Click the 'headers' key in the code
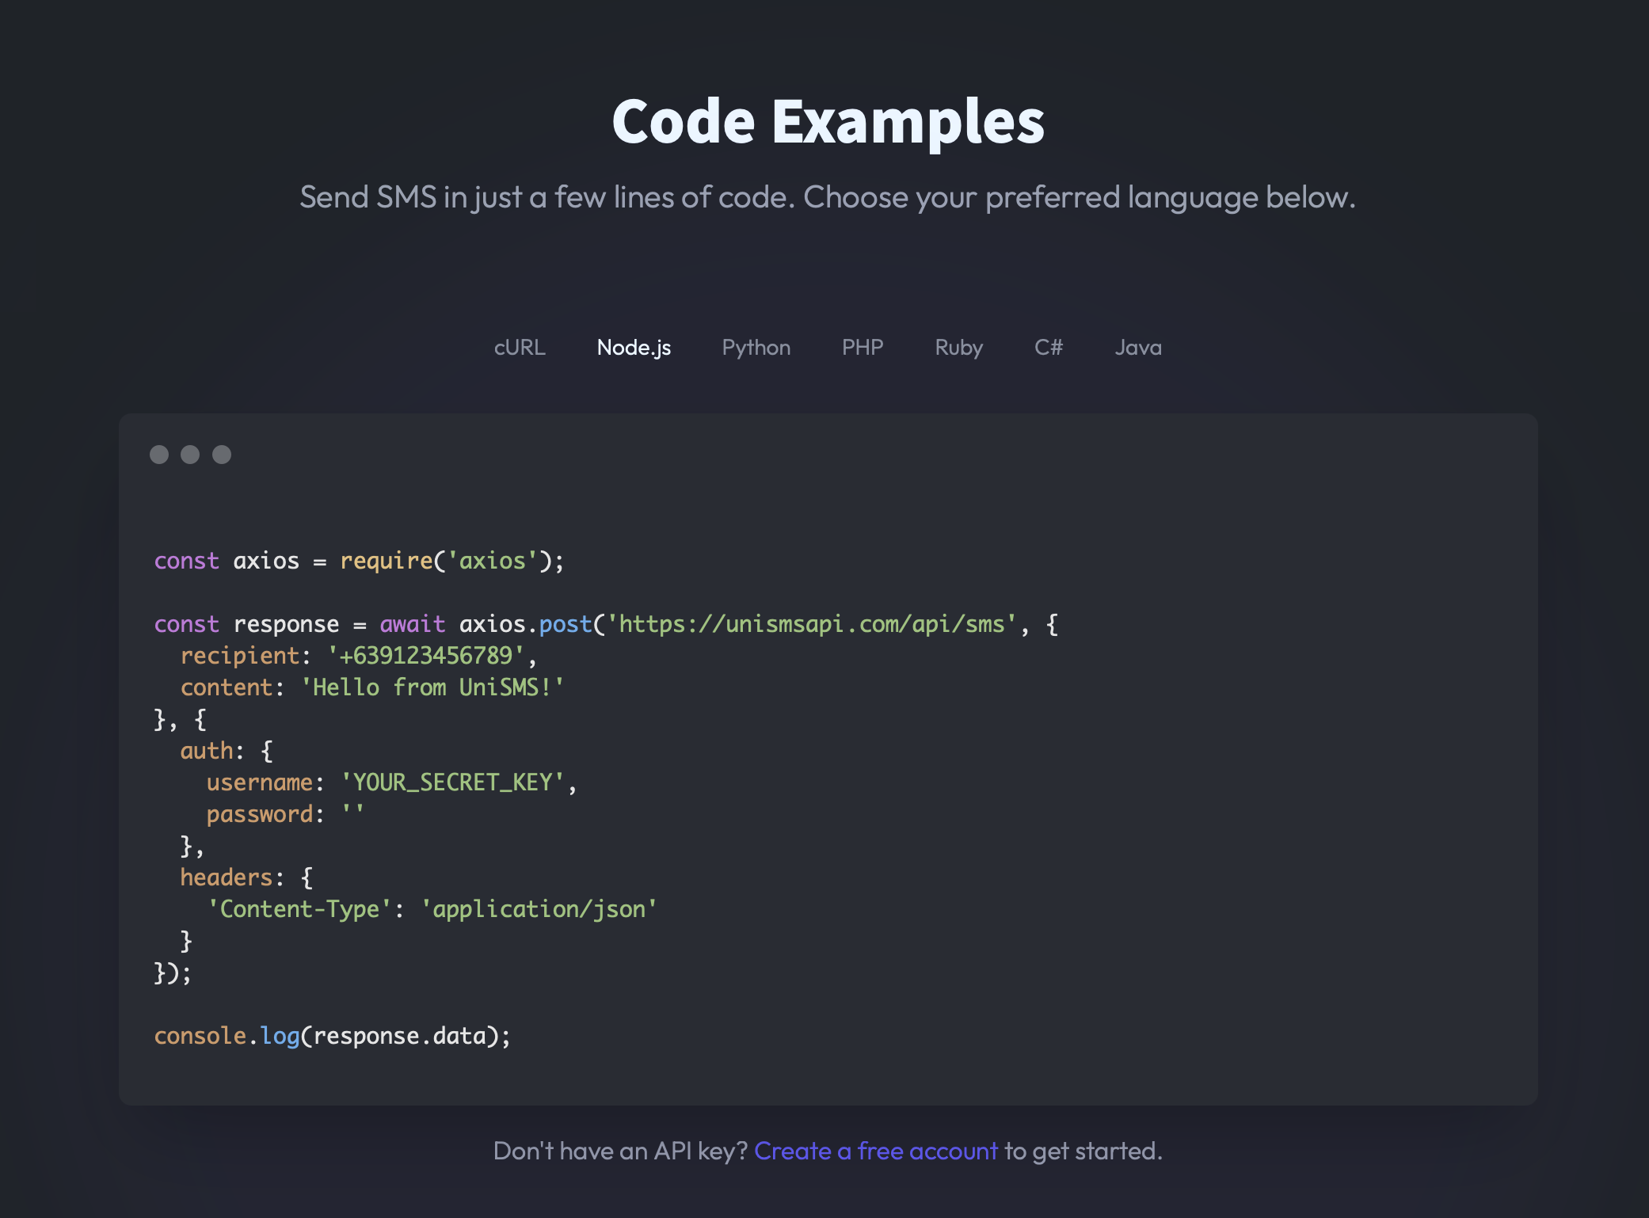 click(x=227, y=877)
